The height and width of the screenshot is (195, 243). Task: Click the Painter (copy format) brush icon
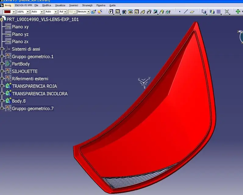click(94, 12)
